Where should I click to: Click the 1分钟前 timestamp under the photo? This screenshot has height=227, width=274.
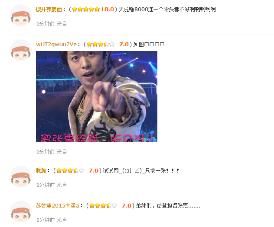click(46, 152)
